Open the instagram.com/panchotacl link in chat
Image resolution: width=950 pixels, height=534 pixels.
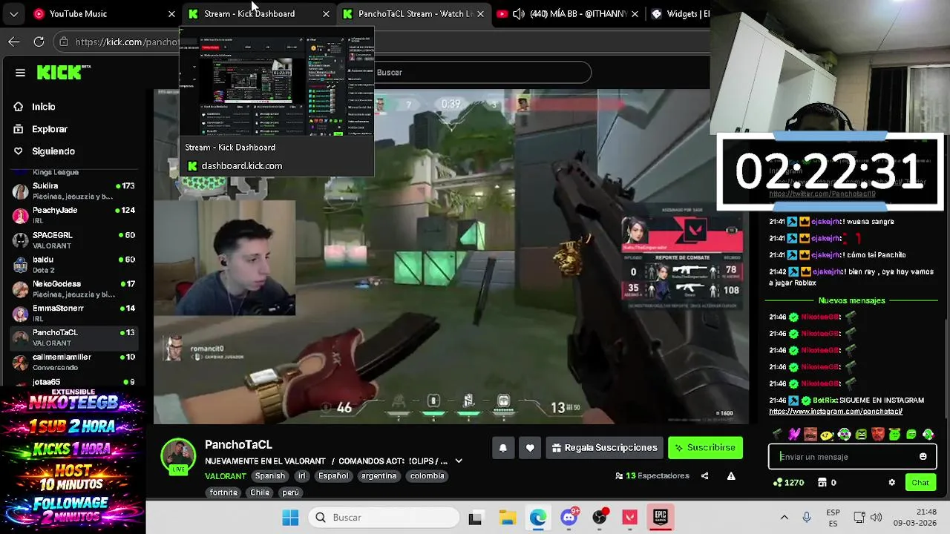point(836,412)
